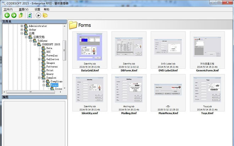Click the DataGrid.Xmf file name
234x146 pixels.
[90, 70]
